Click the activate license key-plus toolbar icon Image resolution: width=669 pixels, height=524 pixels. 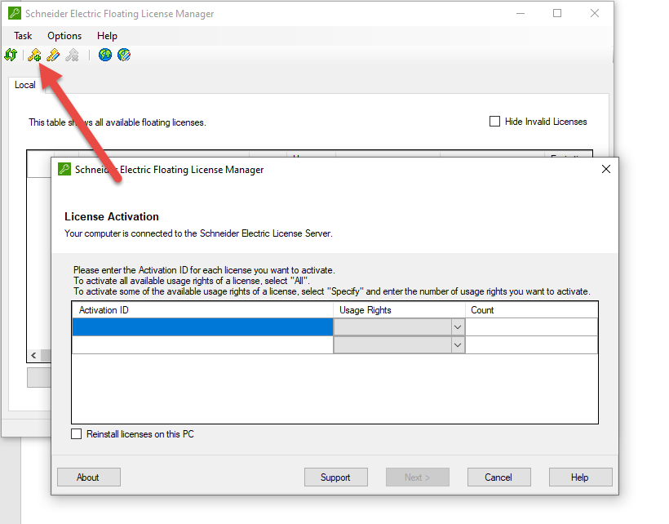point(34,55)
